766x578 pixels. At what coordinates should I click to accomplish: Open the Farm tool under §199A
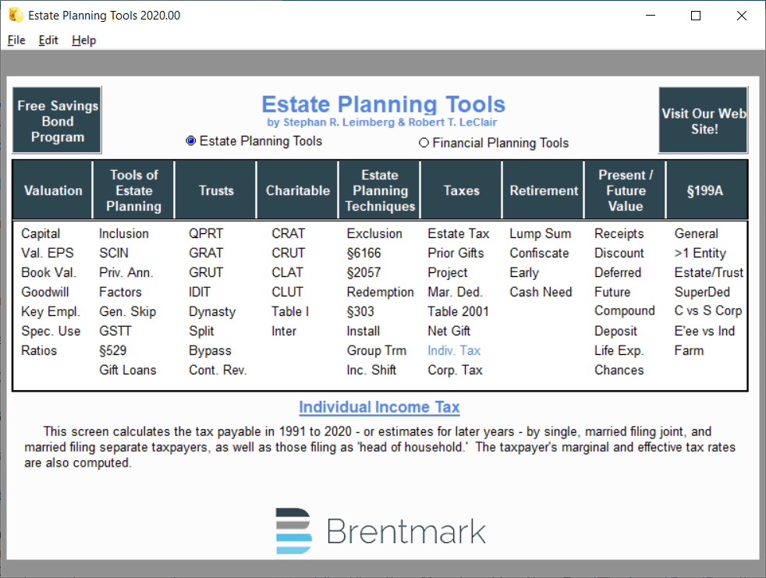click(689, 350)
